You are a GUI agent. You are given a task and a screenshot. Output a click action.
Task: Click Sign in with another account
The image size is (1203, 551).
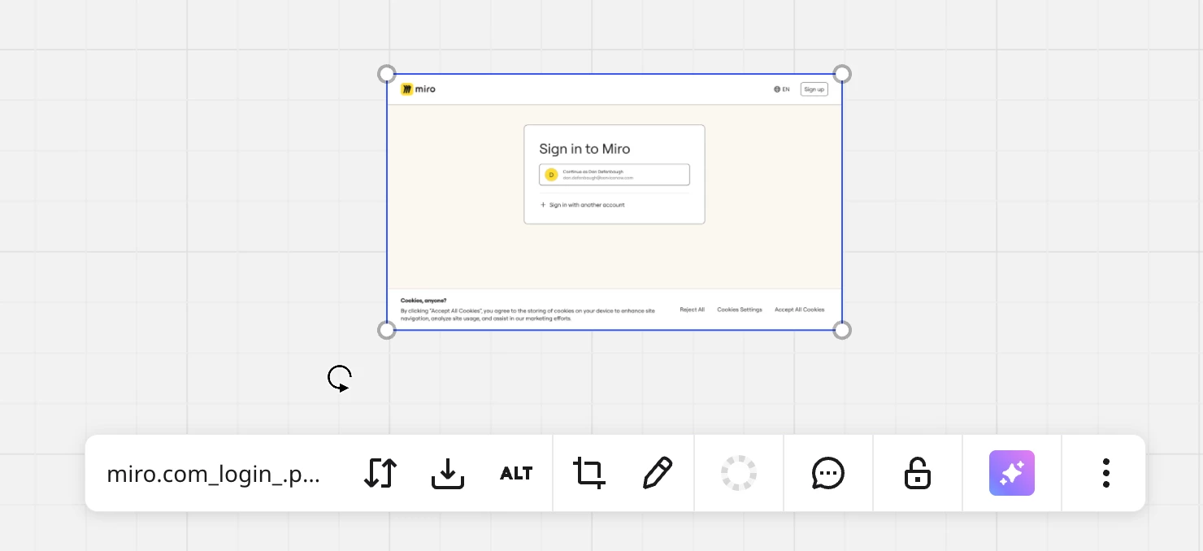click(x=583, y=205)
